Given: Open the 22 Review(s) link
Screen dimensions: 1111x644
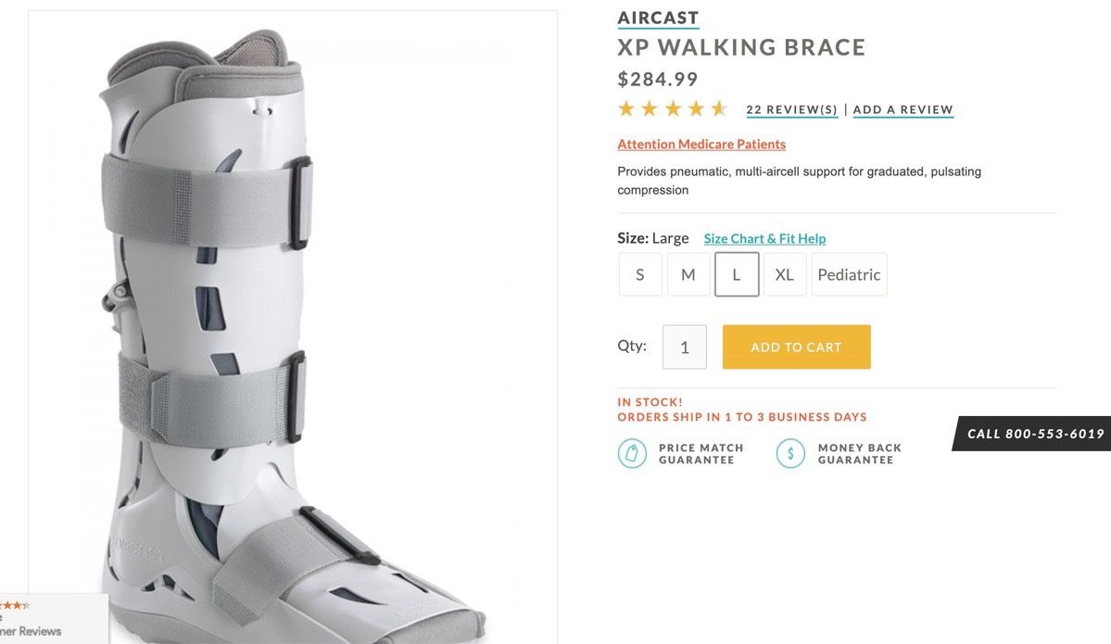Looking at the screenshot, I should pos(791,110).
